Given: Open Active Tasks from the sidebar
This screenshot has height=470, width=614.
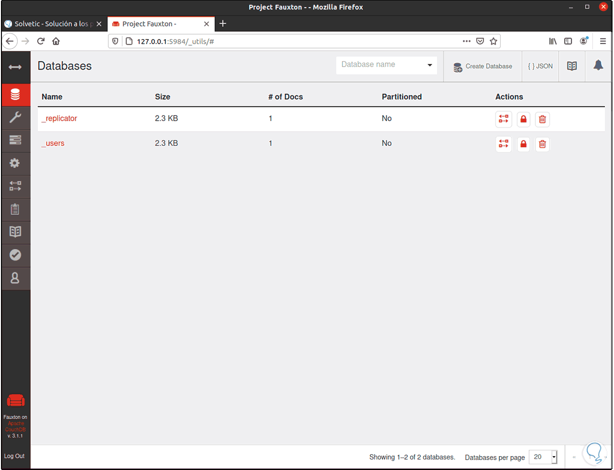Looking at the screenshot, I should point(15,140).
